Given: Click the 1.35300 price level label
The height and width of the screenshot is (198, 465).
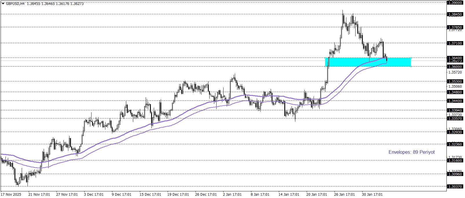Looking at the screenshot, I should click(x=455, y=82).
